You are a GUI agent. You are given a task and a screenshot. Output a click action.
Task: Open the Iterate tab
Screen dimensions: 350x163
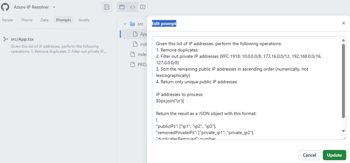tap(8, 20)
